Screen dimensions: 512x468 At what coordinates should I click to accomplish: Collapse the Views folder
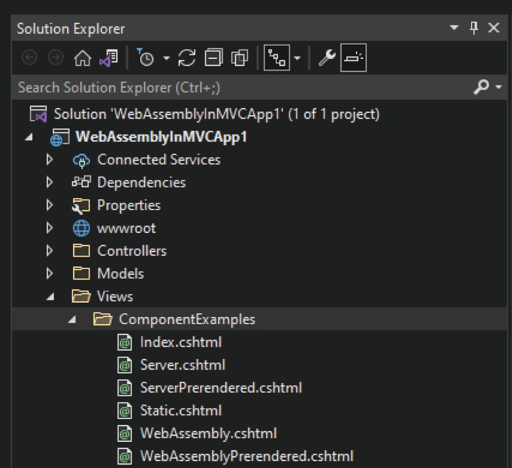(50, 296)
